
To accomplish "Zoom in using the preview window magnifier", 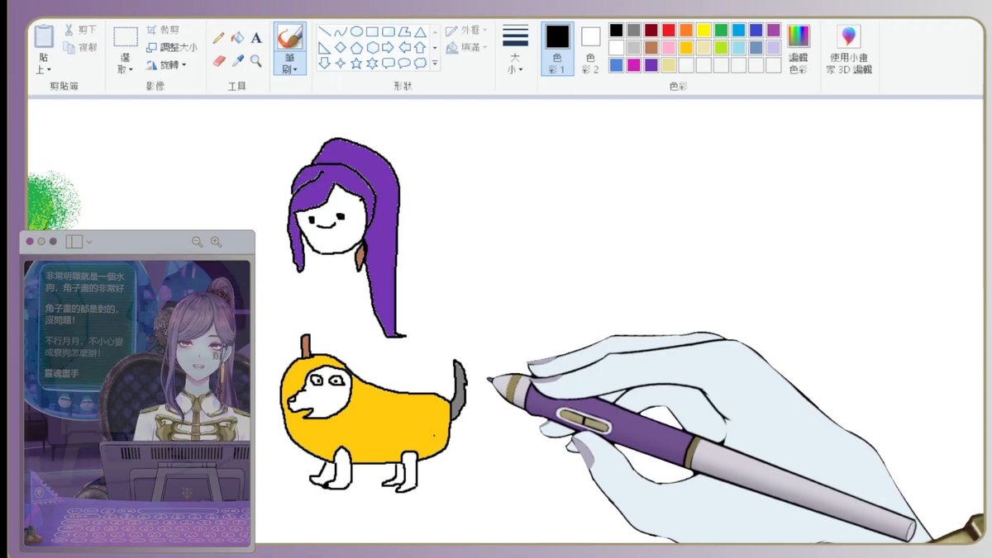I will (x=217, y=242).
